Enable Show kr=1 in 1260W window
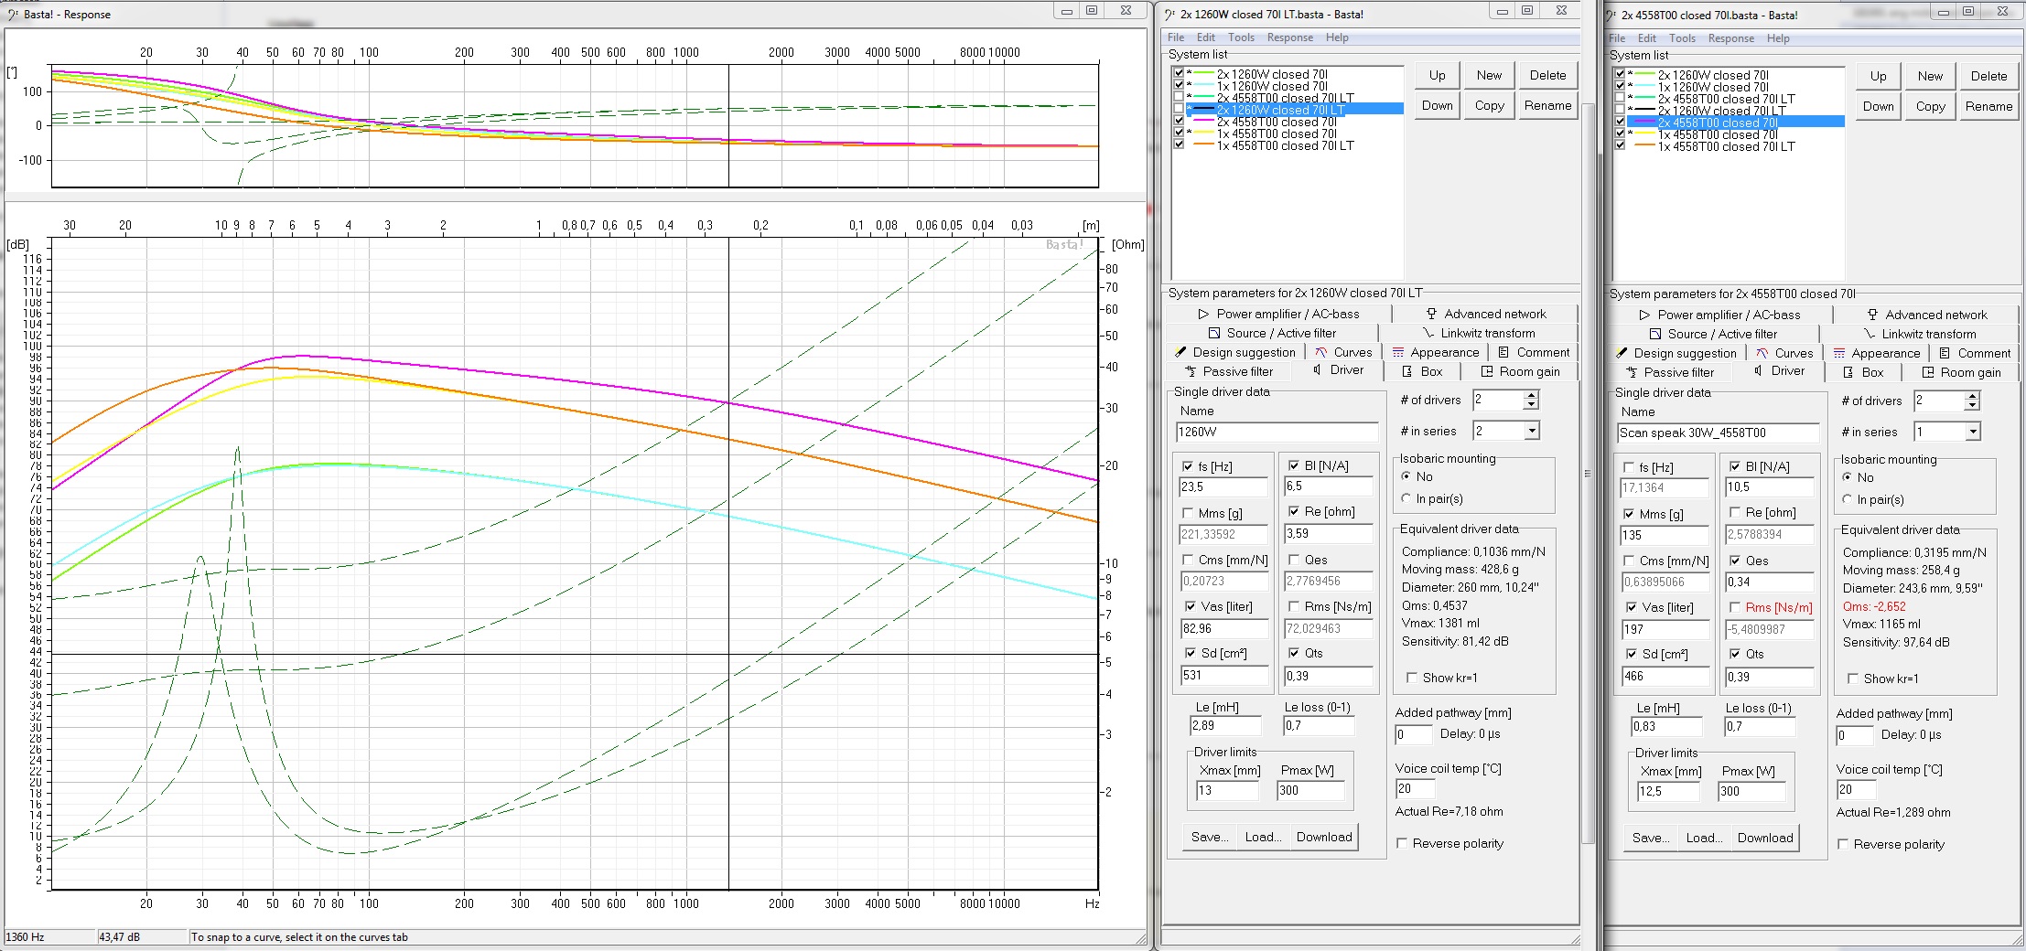 [x=1412, y=678]
